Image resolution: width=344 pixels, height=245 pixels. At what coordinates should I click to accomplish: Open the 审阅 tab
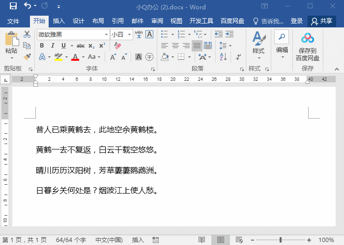click(x=157, y=21)
